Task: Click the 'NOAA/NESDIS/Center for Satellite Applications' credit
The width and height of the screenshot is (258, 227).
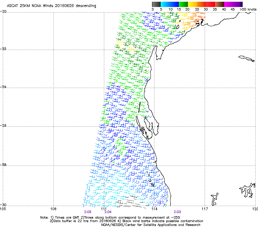Action: [x=139, y=225]
